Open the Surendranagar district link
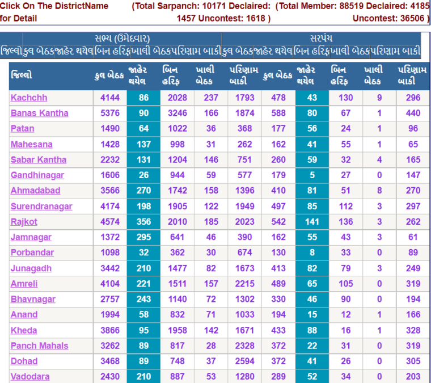This screenshot has height=383, width=431. 41,206
